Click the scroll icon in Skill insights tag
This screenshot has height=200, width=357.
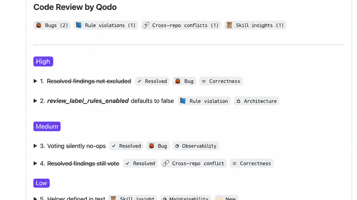[229, 25]
